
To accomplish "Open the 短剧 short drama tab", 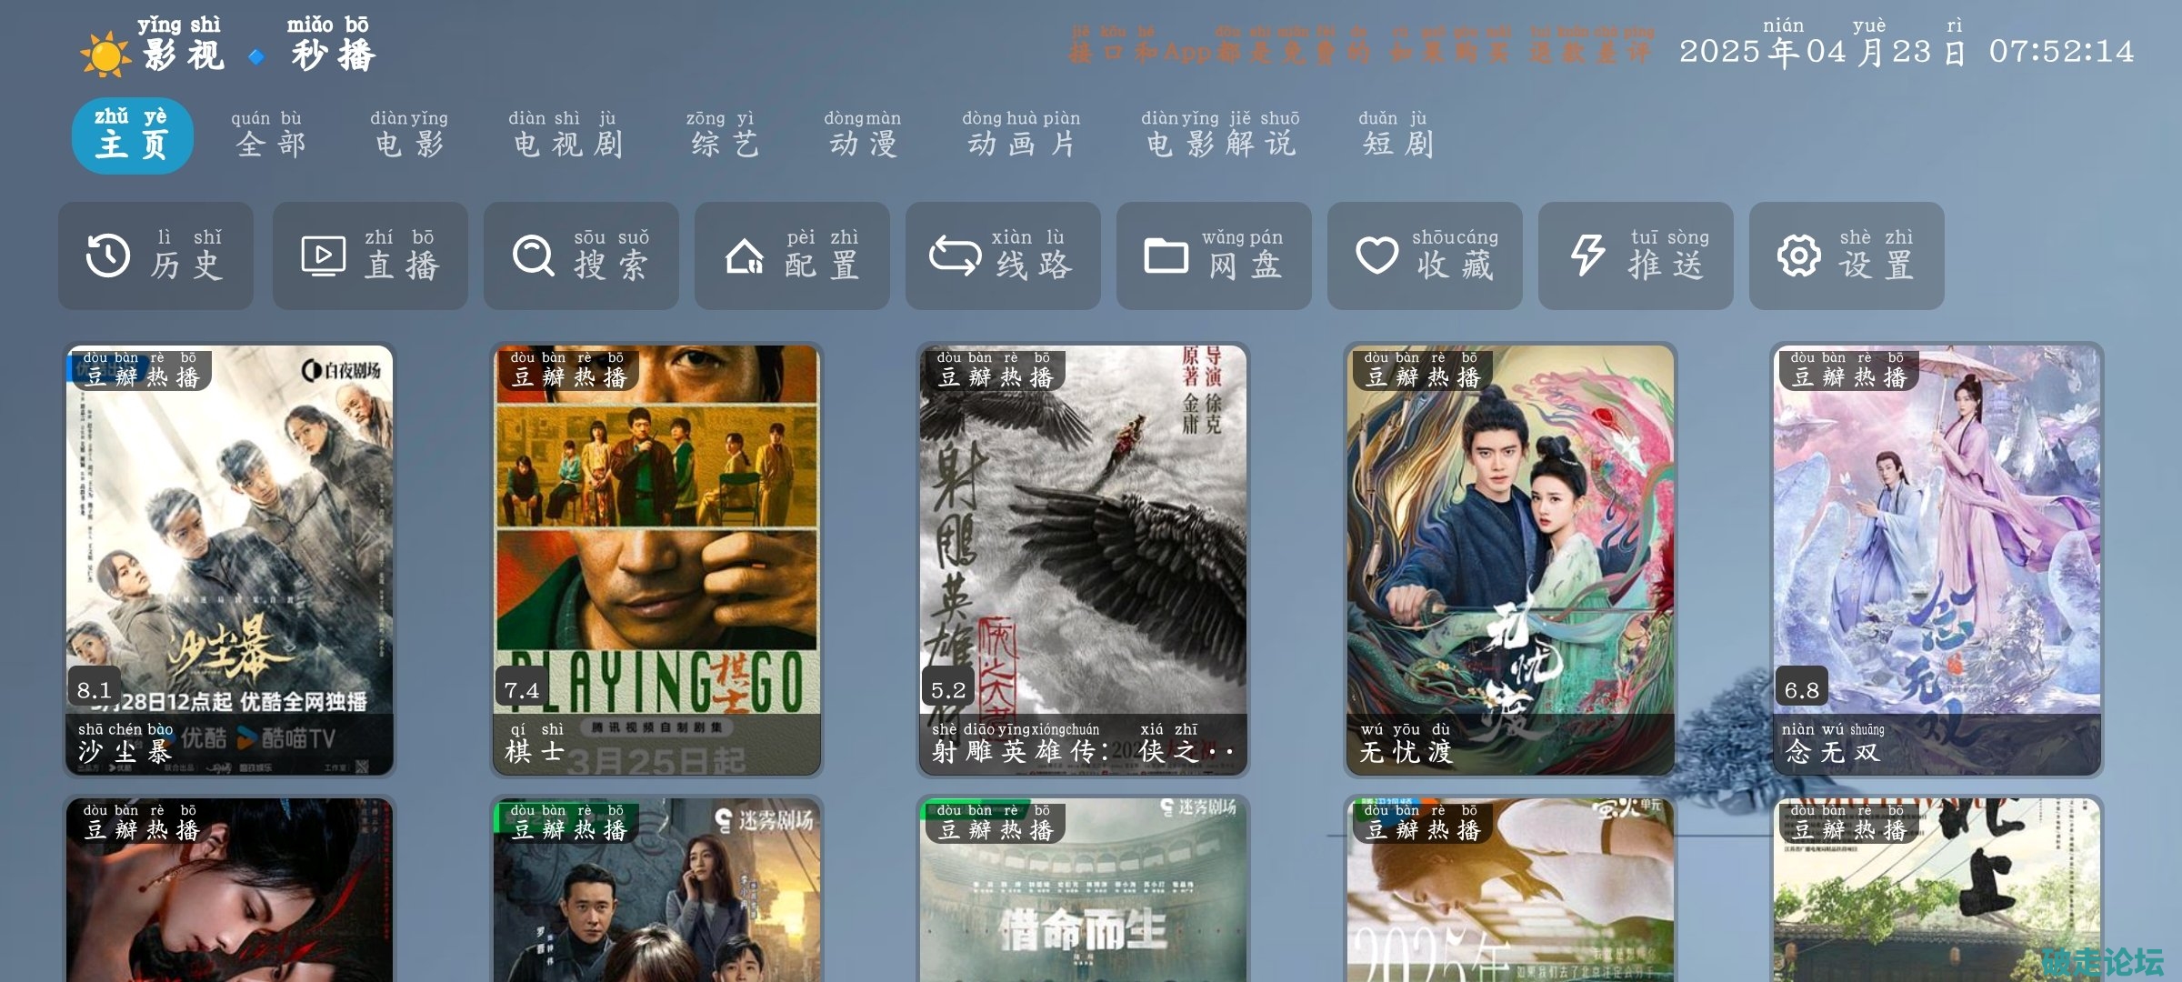I will pyautogui.click(x=1397, y=136).
